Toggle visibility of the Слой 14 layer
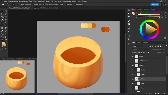Viewport: 168px width, 95px height. click(133, 74)
